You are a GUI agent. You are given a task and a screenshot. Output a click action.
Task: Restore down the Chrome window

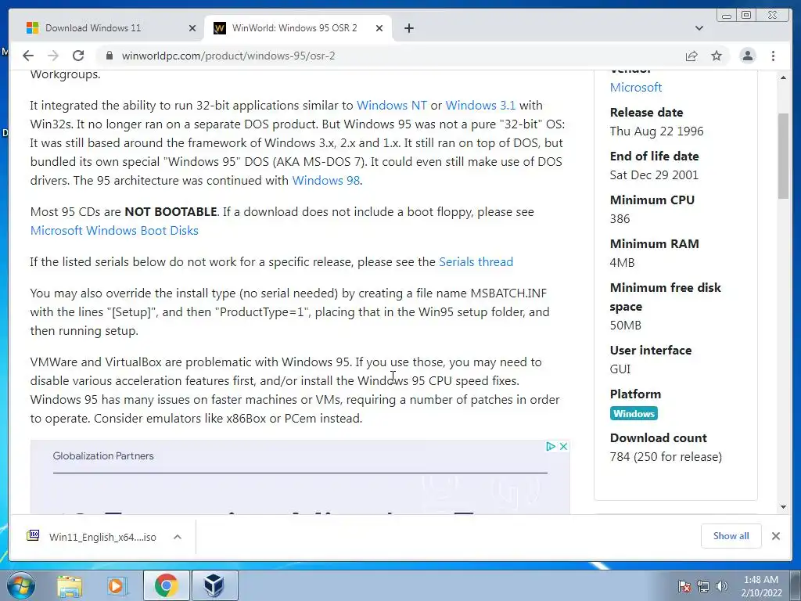tap(746, 16)
